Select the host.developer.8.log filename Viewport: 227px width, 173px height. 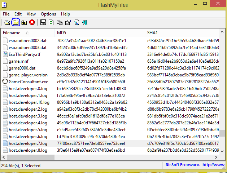(x=28, y=150)
